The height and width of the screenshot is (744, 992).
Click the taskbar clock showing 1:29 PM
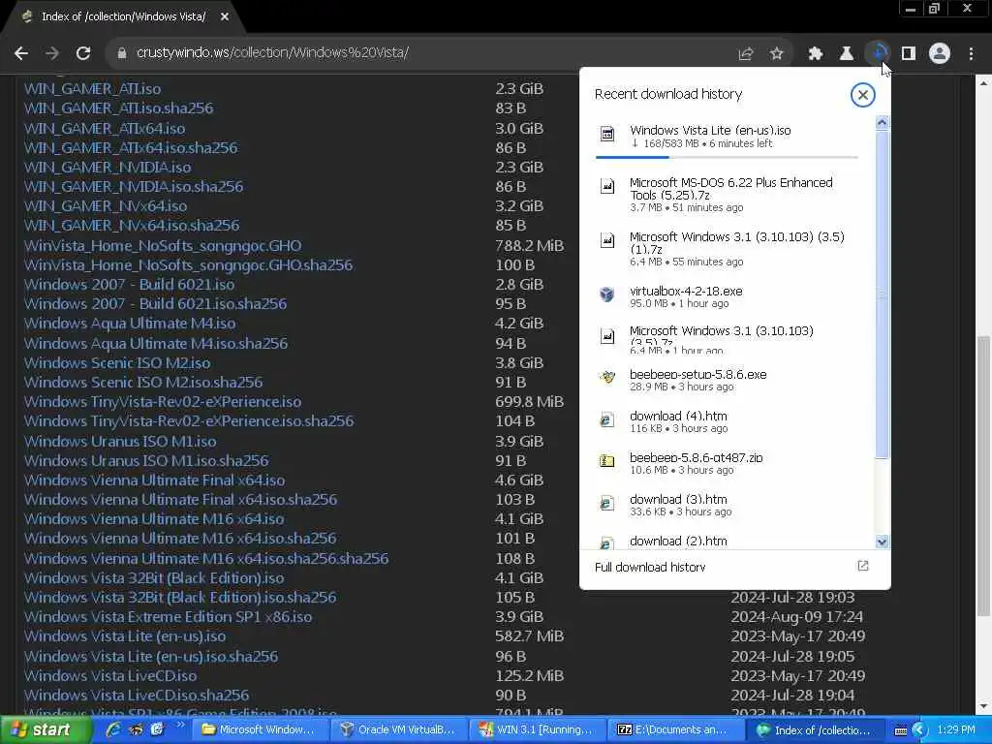pyautogui.click(x=955, y=730)
